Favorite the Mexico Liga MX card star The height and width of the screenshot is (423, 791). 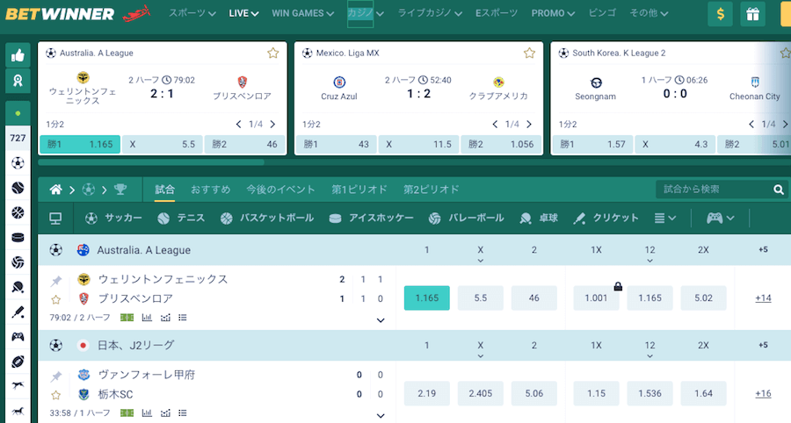point(529,53)
